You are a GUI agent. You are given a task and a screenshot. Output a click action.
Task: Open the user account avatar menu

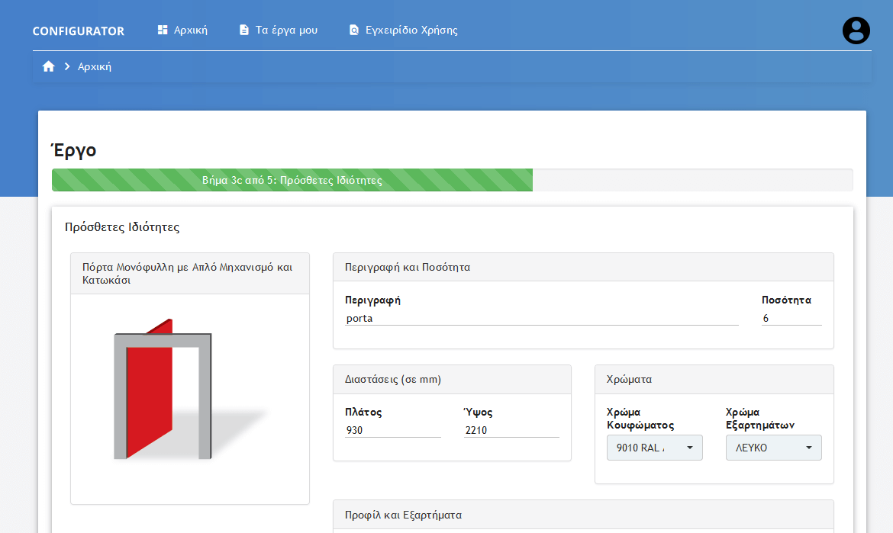pos(856,31)
